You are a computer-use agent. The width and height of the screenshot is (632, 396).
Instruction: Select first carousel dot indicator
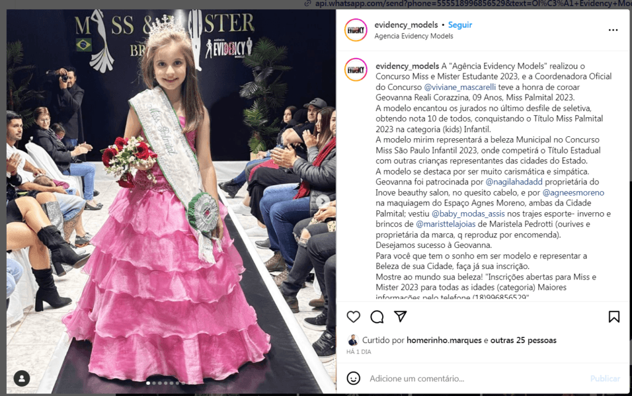click(148, 383)
